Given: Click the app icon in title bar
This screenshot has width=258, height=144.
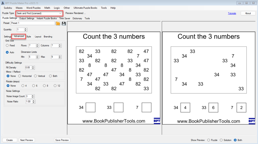Looking at the screenshot, I should [x=3, y=3].
